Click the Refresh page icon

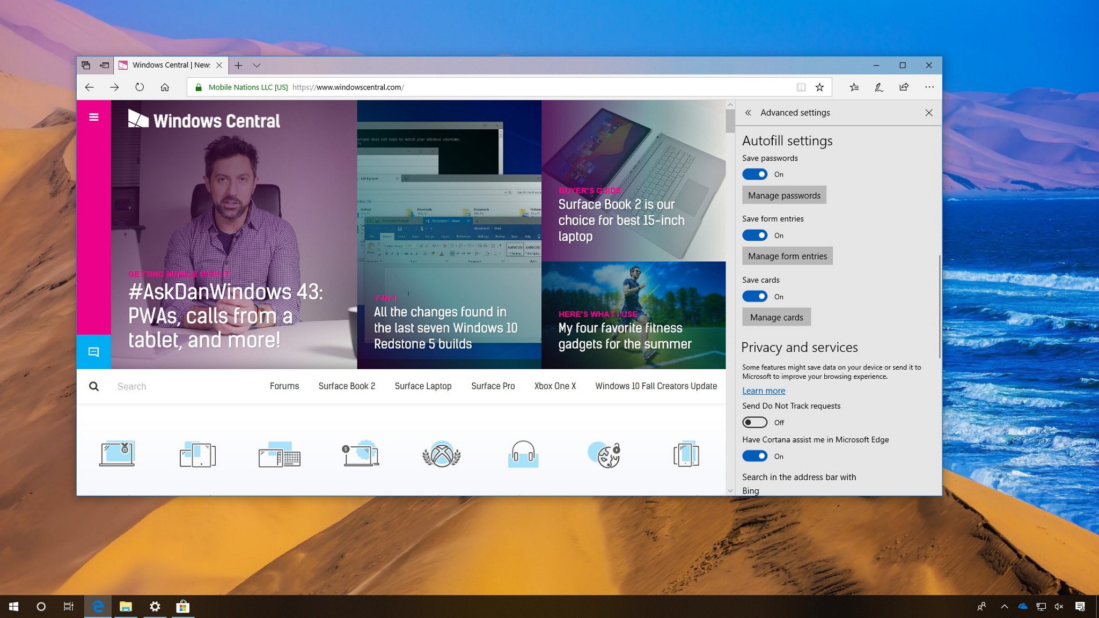[x=140, y=87]
